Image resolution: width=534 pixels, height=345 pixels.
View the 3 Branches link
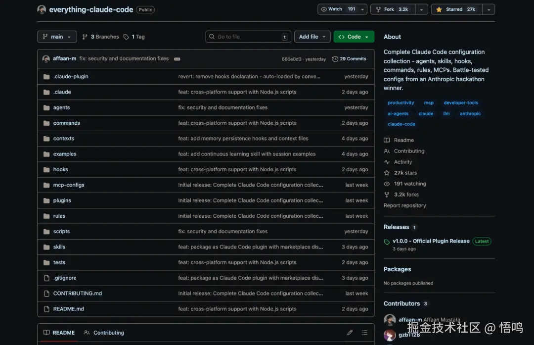[x=100, y=37]
